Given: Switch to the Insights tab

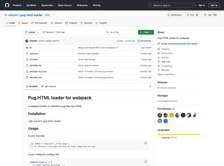Looking at the screenshot, I should [x=101, y=23].
